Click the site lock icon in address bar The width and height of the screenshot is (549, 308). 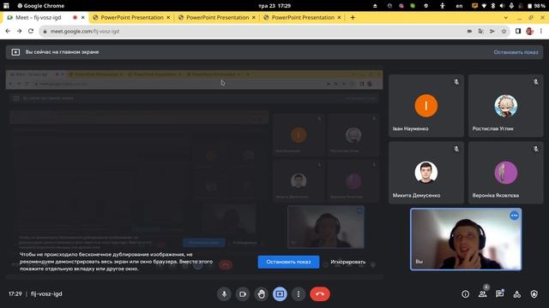45,32
